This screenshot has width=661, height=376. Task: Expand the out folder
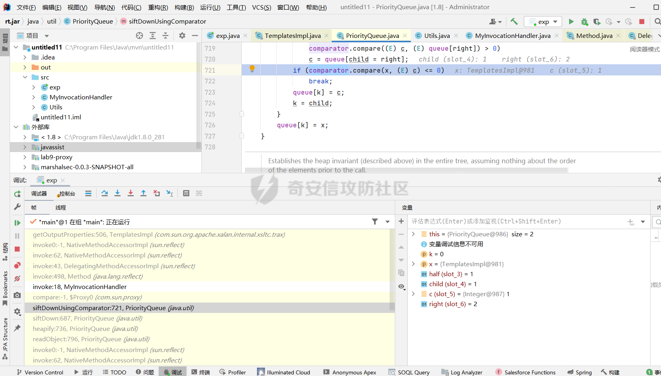25,67
